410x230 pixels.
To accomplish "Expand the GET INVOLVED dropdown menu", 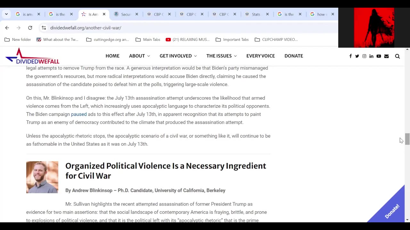I will pyautogui.click(x=178, y=56).
